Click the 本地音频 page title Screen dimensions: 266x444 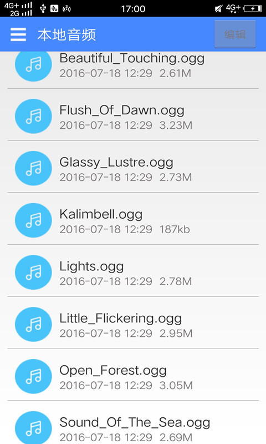tap(66, 35)
